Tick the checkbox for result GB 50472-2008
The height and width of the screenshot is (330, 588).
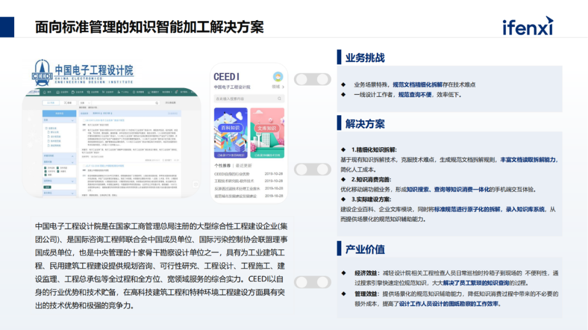click(x=84, y=120)
